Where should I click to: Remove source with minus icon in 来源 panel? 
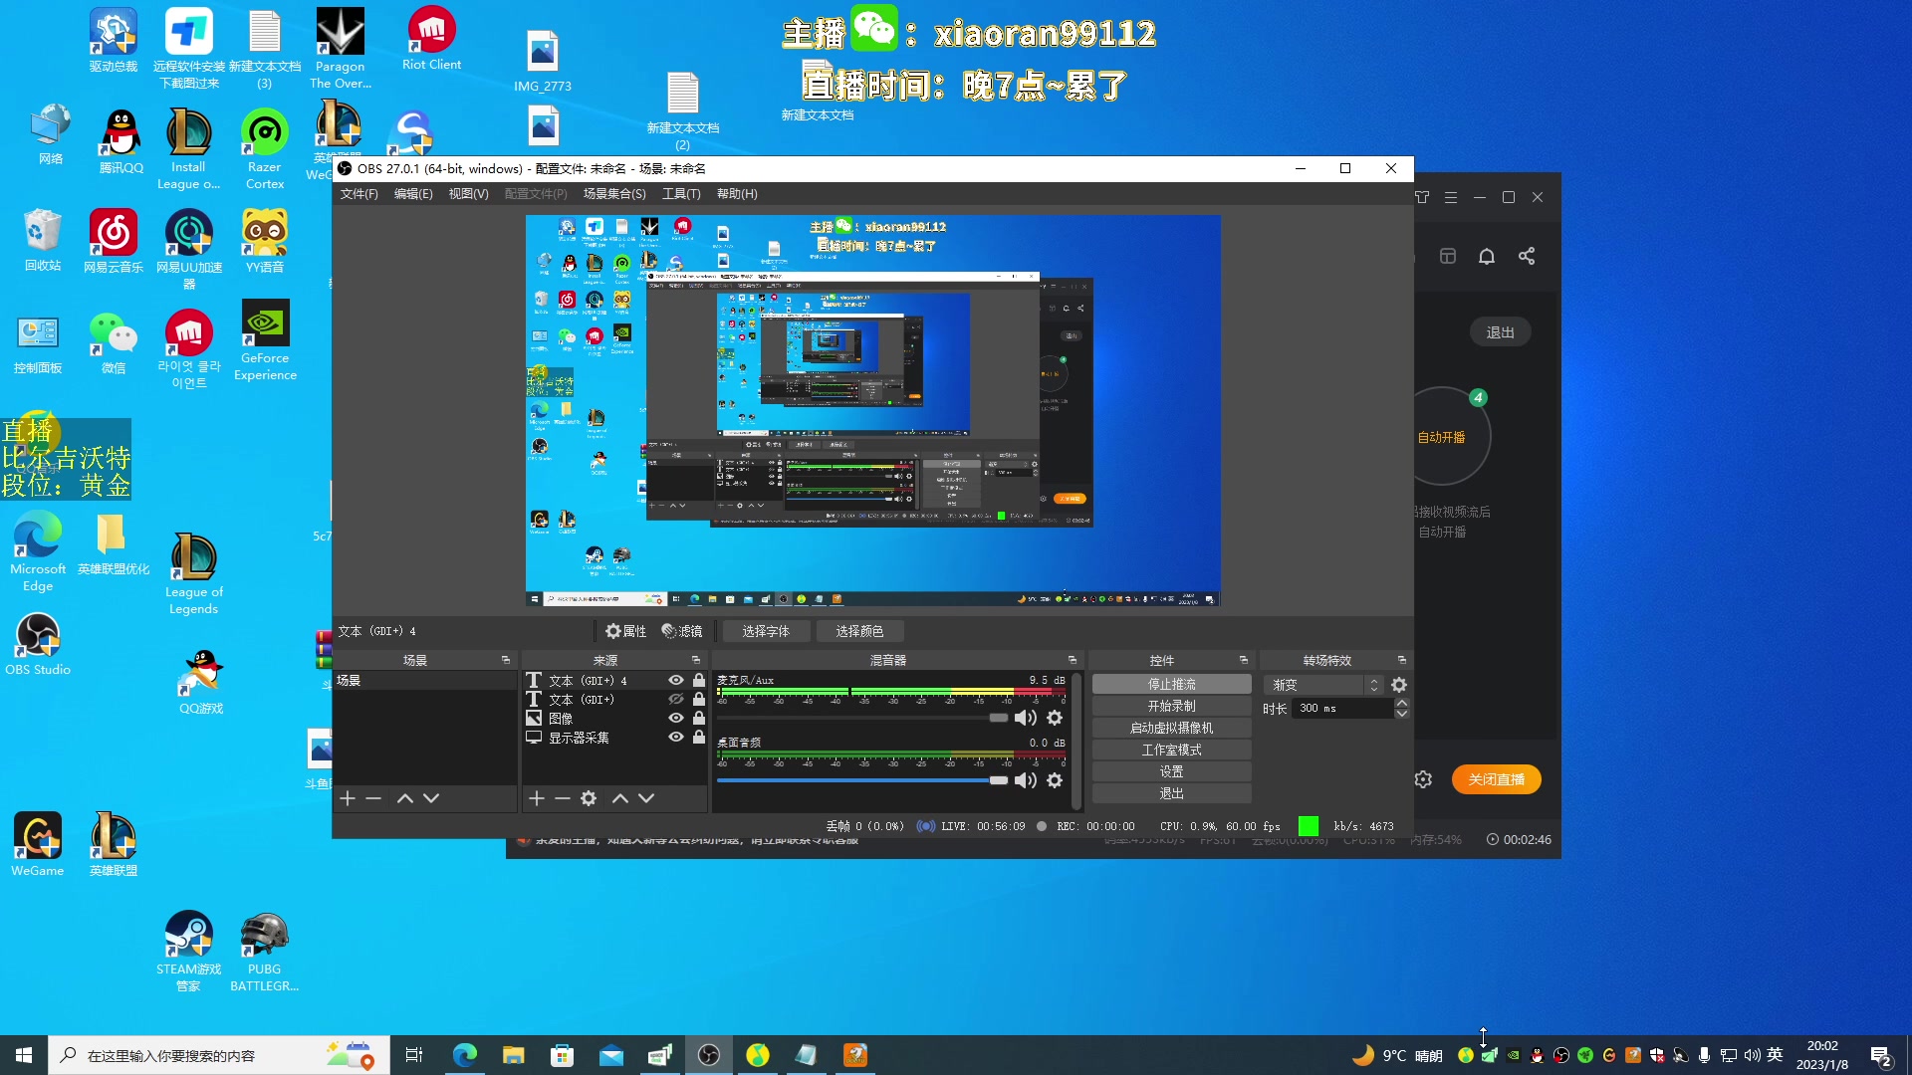click(x=563, y=798)
